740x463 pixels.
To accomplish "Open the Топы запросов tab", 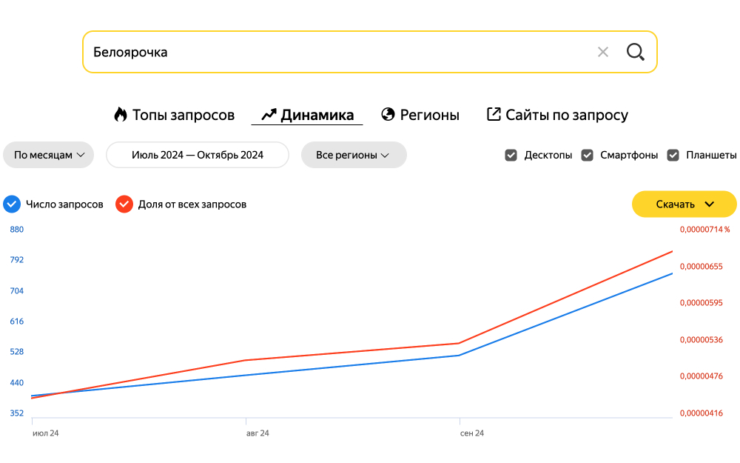I will tap(174, 115).
